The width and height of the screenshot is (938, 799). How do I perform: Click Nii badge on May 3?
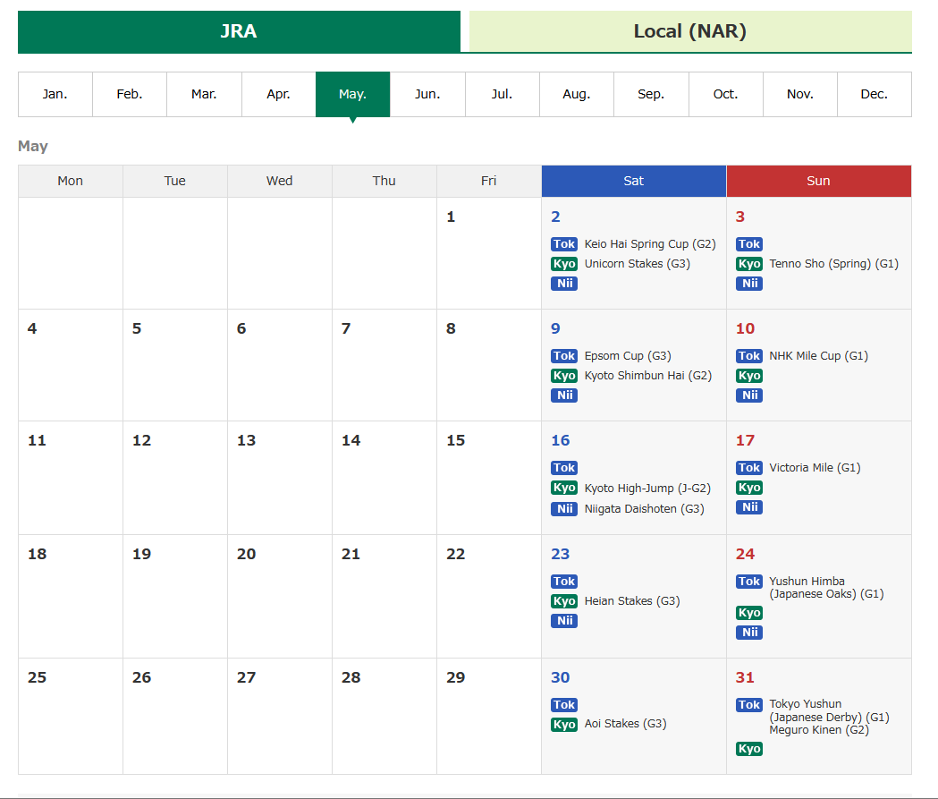tap(749, 284)
